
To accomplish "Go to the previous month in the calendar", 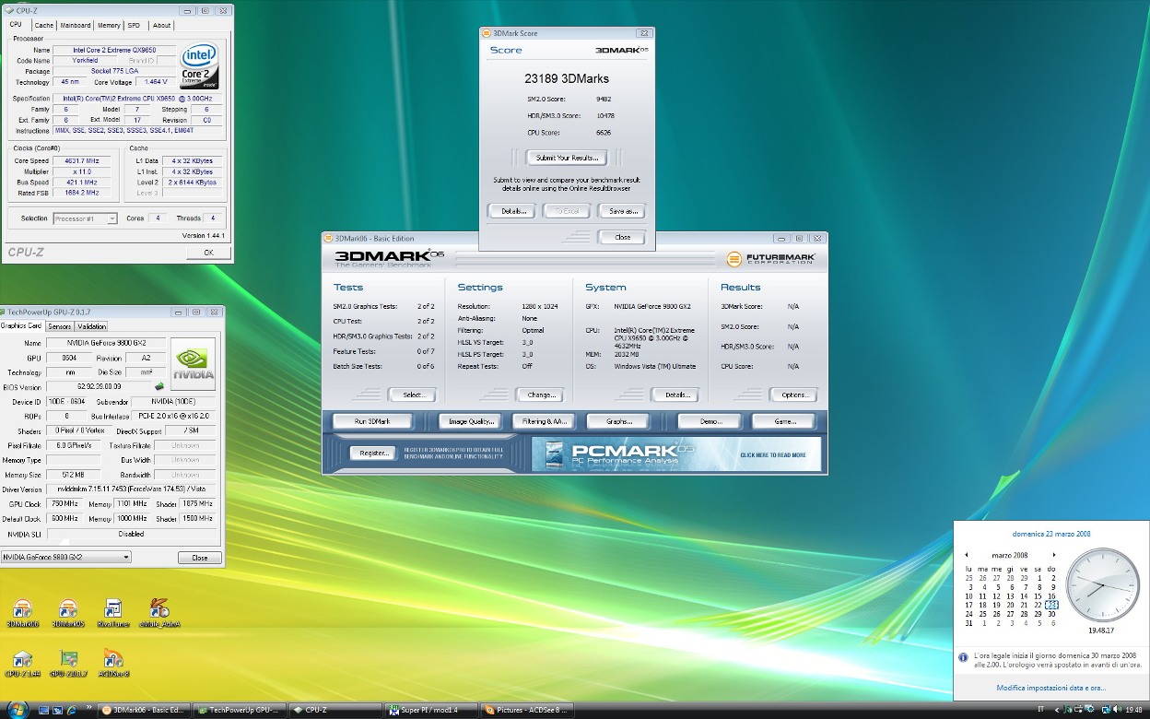I will click(x=966, y=555).
